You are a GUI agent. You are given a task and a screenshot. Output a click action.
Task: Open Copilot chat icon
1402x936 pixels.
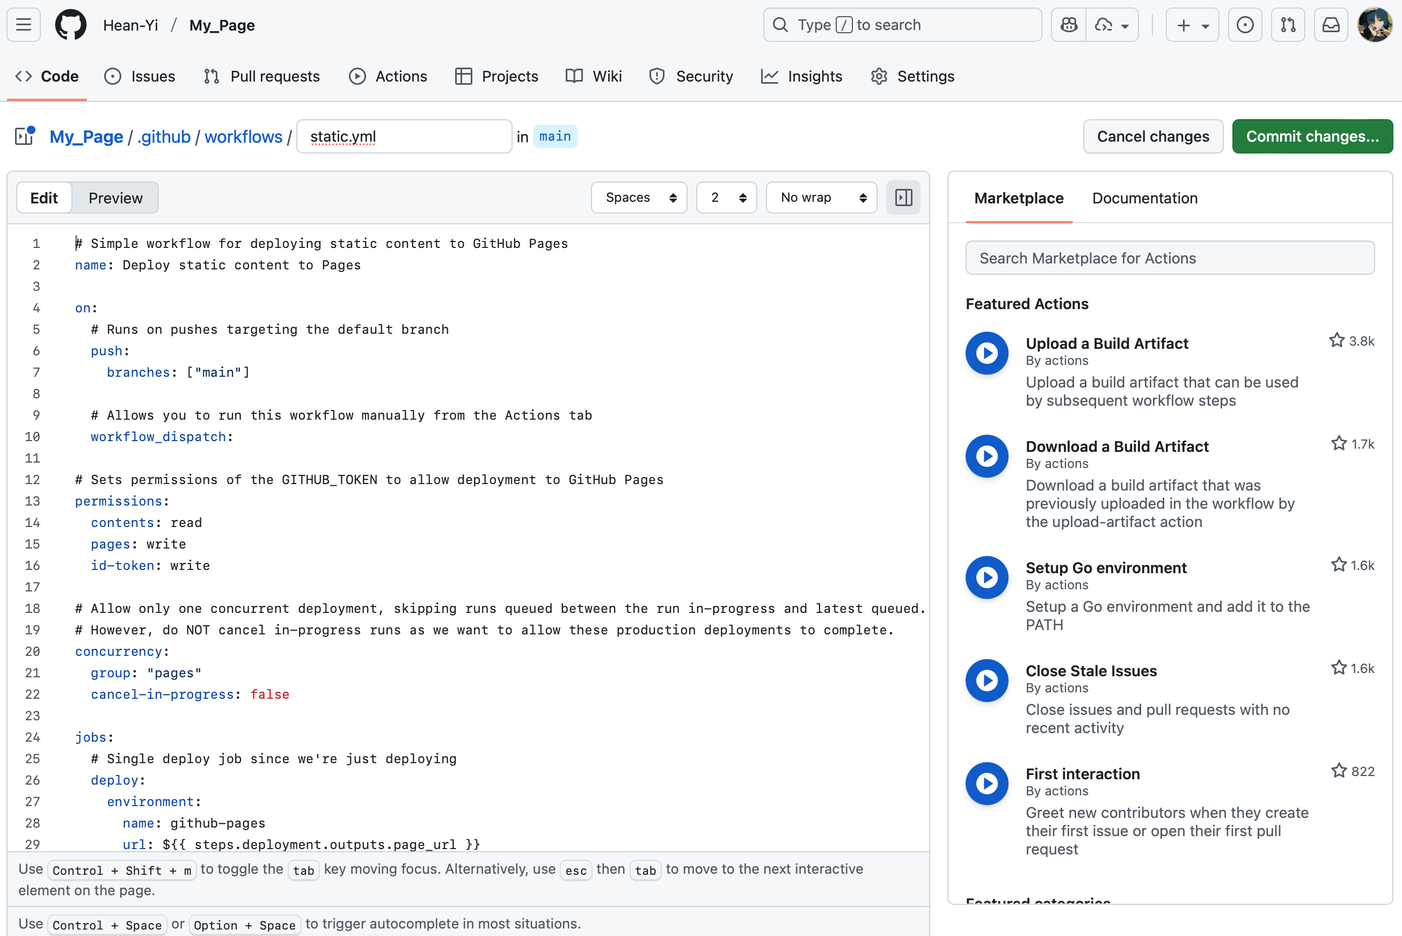(x=1068, y=25)
